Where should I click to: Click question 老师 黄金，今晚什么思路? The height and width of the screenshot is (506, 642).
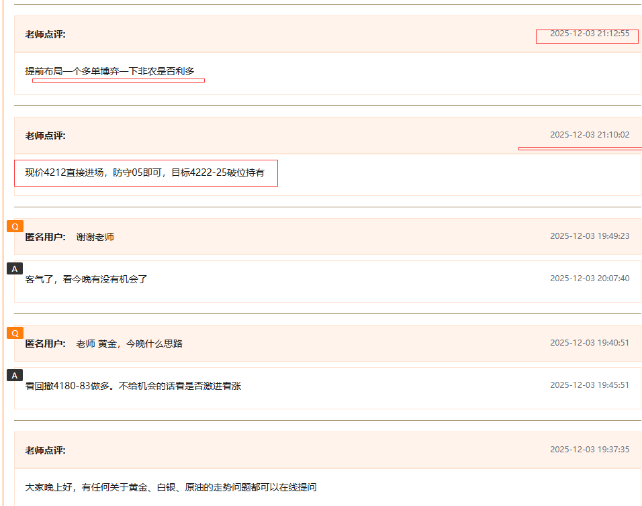coord(130,344)
